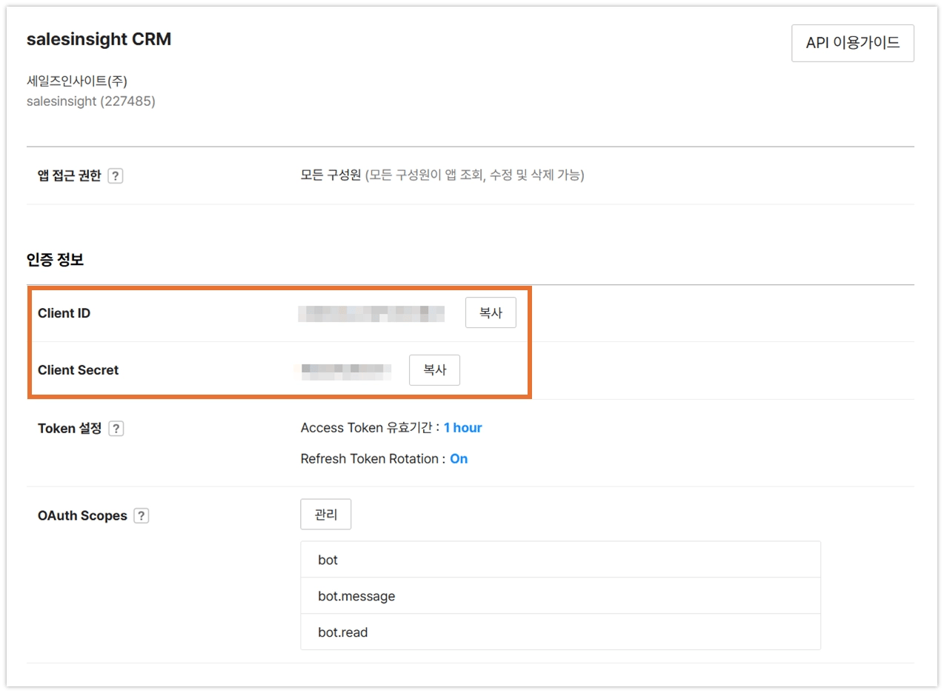Select the bot scope row
The width and height of the screenshot is (944, 693).
(560, 560)
